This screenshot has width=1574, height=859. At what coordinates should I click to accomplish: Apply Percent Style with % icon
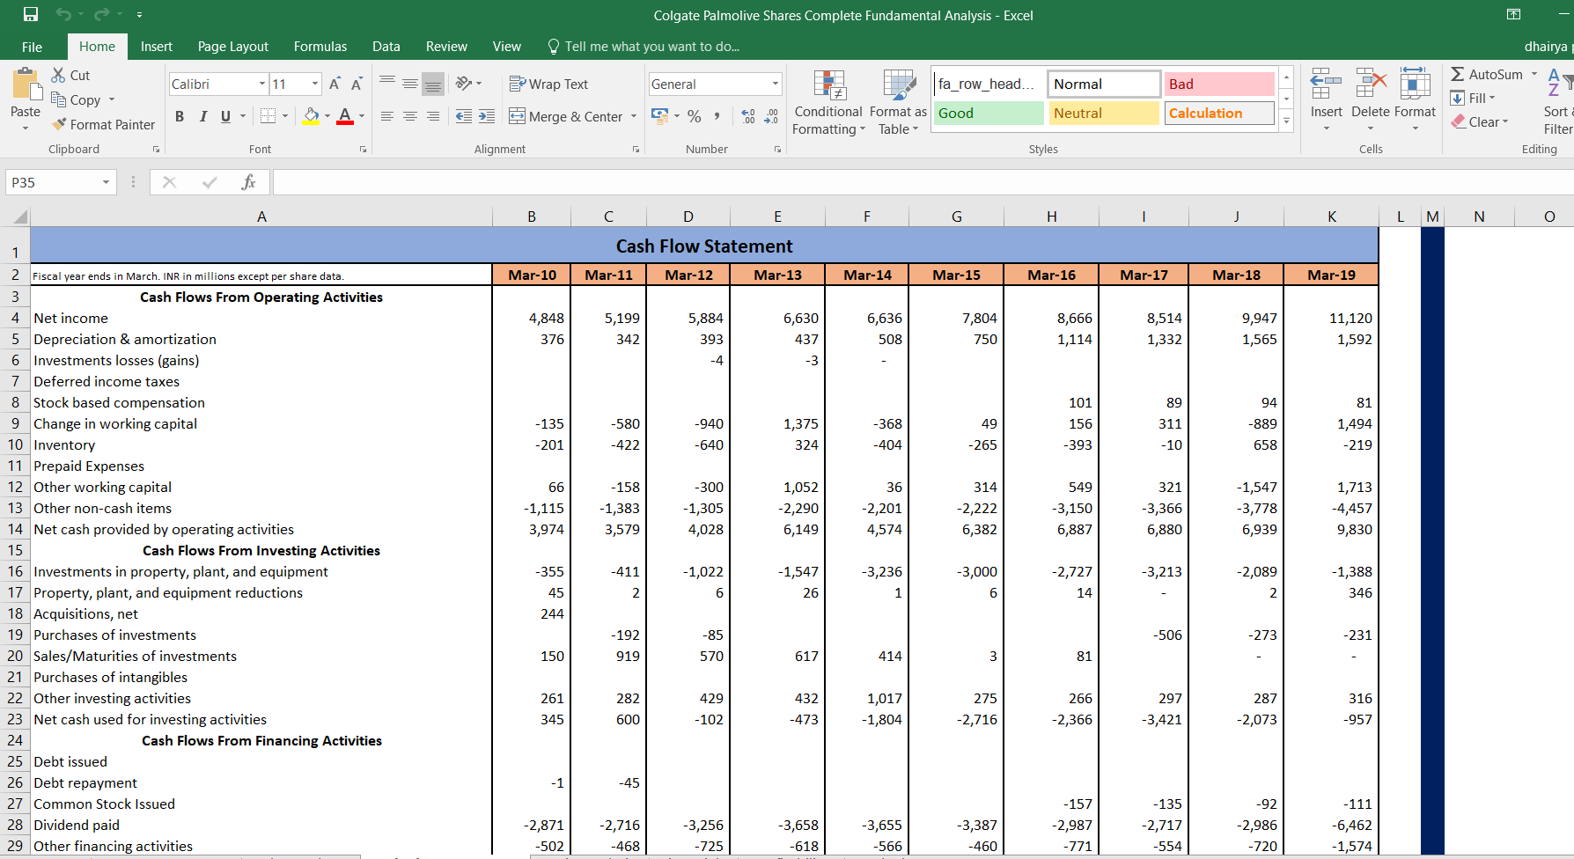click(x=695, y=116)
